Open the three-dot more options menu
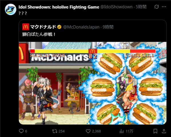Screen dimensions: 171x137 click(164, 7)
